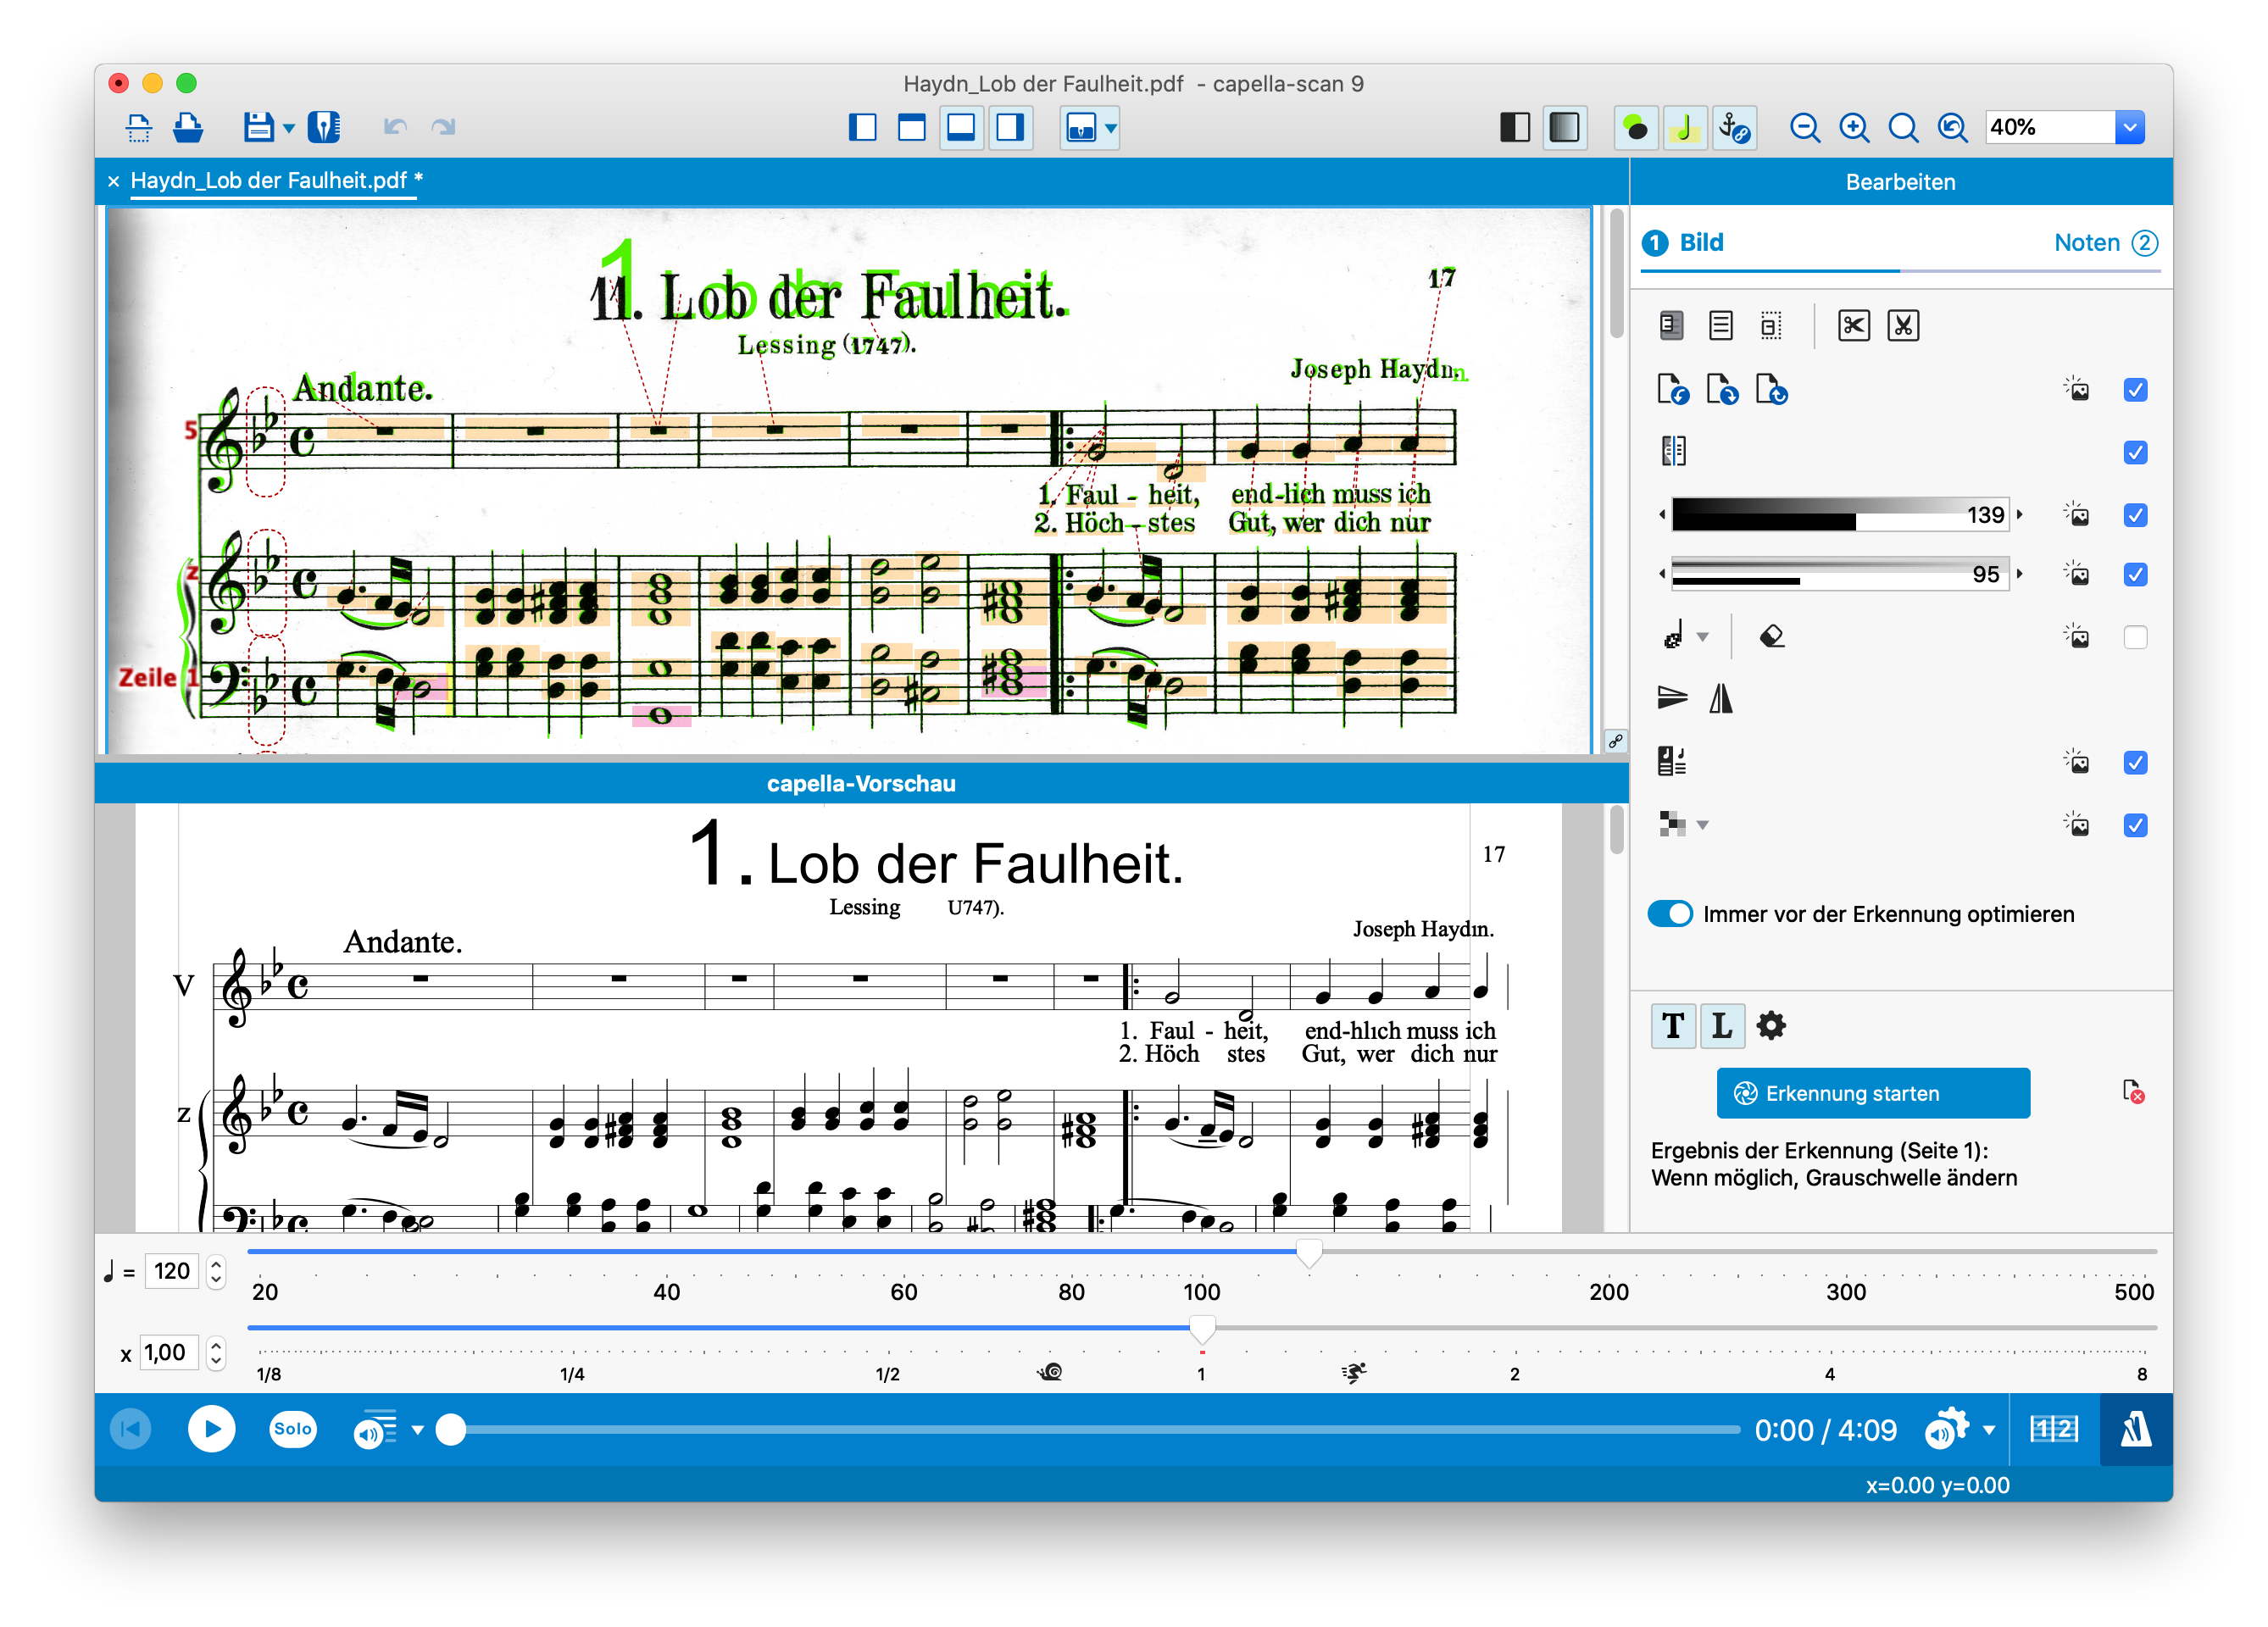Start playback with the play button
This screenshot has height=1627, width=2268.
[x=211, y=1429]
